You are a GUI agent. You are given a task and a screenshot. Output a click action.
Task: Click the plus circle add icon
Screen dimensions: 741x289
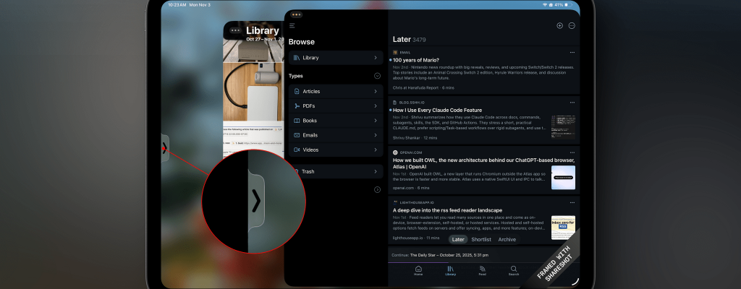click(559, 25)
